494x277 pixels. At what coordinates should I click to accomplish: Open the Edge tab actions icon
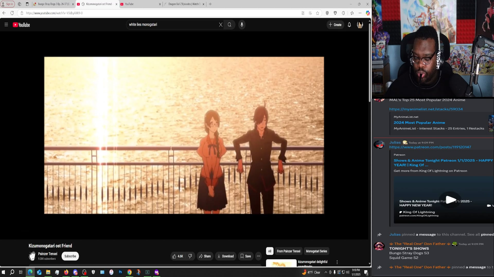click(x=27, y=4)
